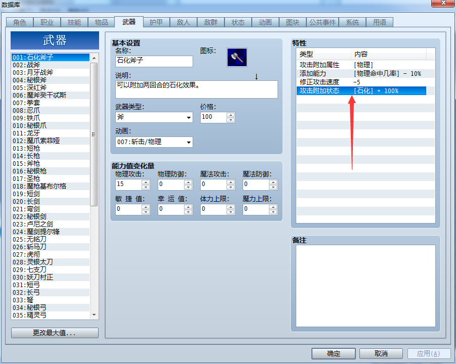Click the 物理攻击 value field showing 15
The height and width of the screenshot is (364, 456).
point(128,185)
